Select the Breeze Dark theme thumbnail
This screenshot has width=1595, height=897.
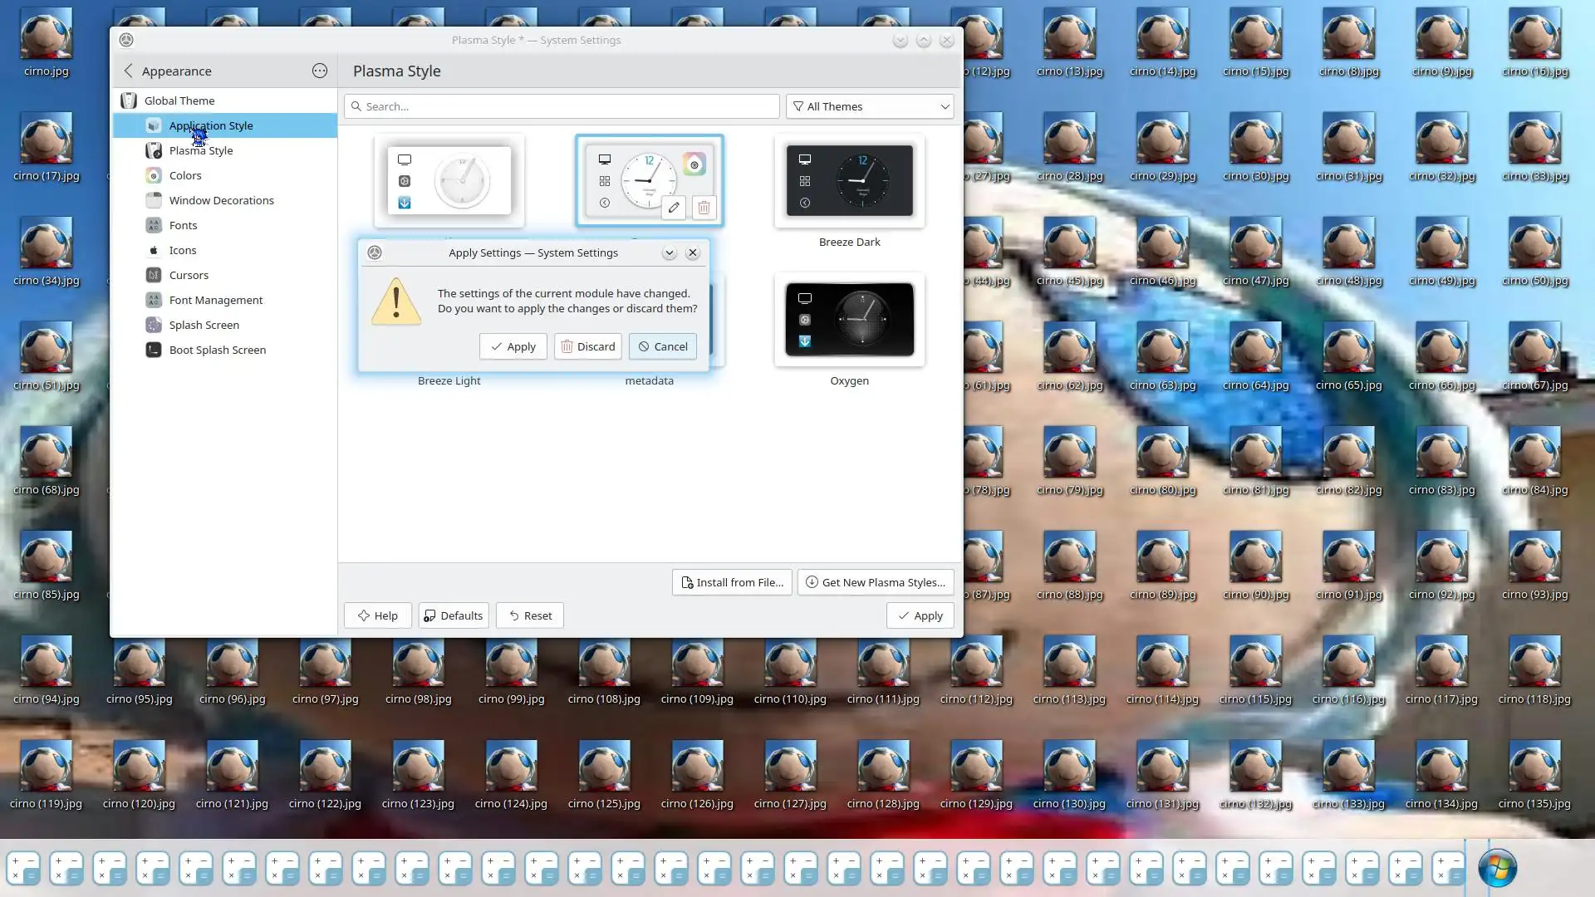pos(849,181)
